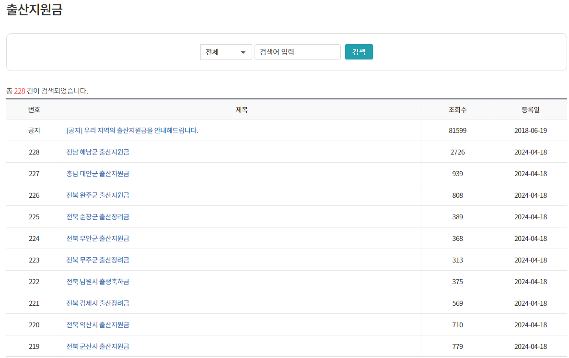
Task: Click row number 228 in table
Action: [34, 152]
